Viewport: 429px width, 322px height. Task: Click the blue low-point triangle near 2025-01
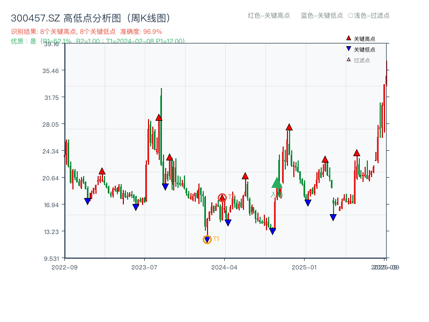(307, 203)
